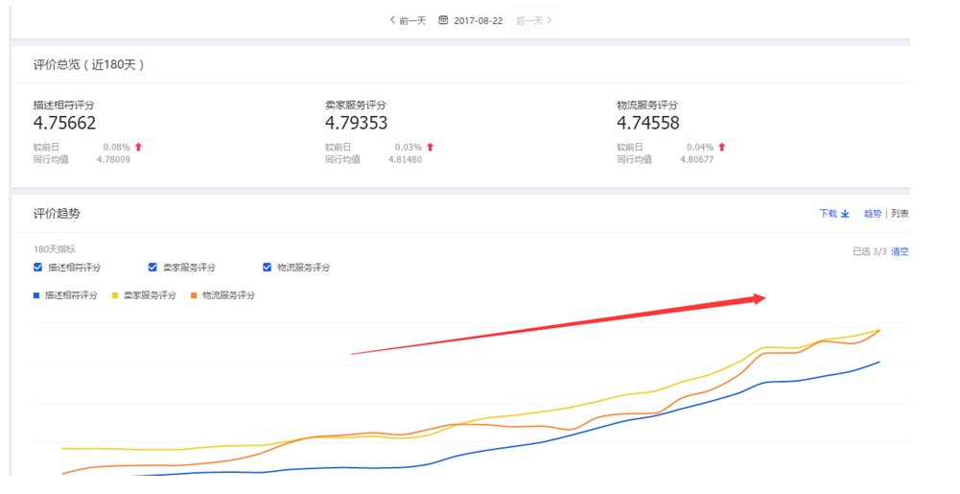
Task: Click the 4.75662 description score value
Action: 64,123
